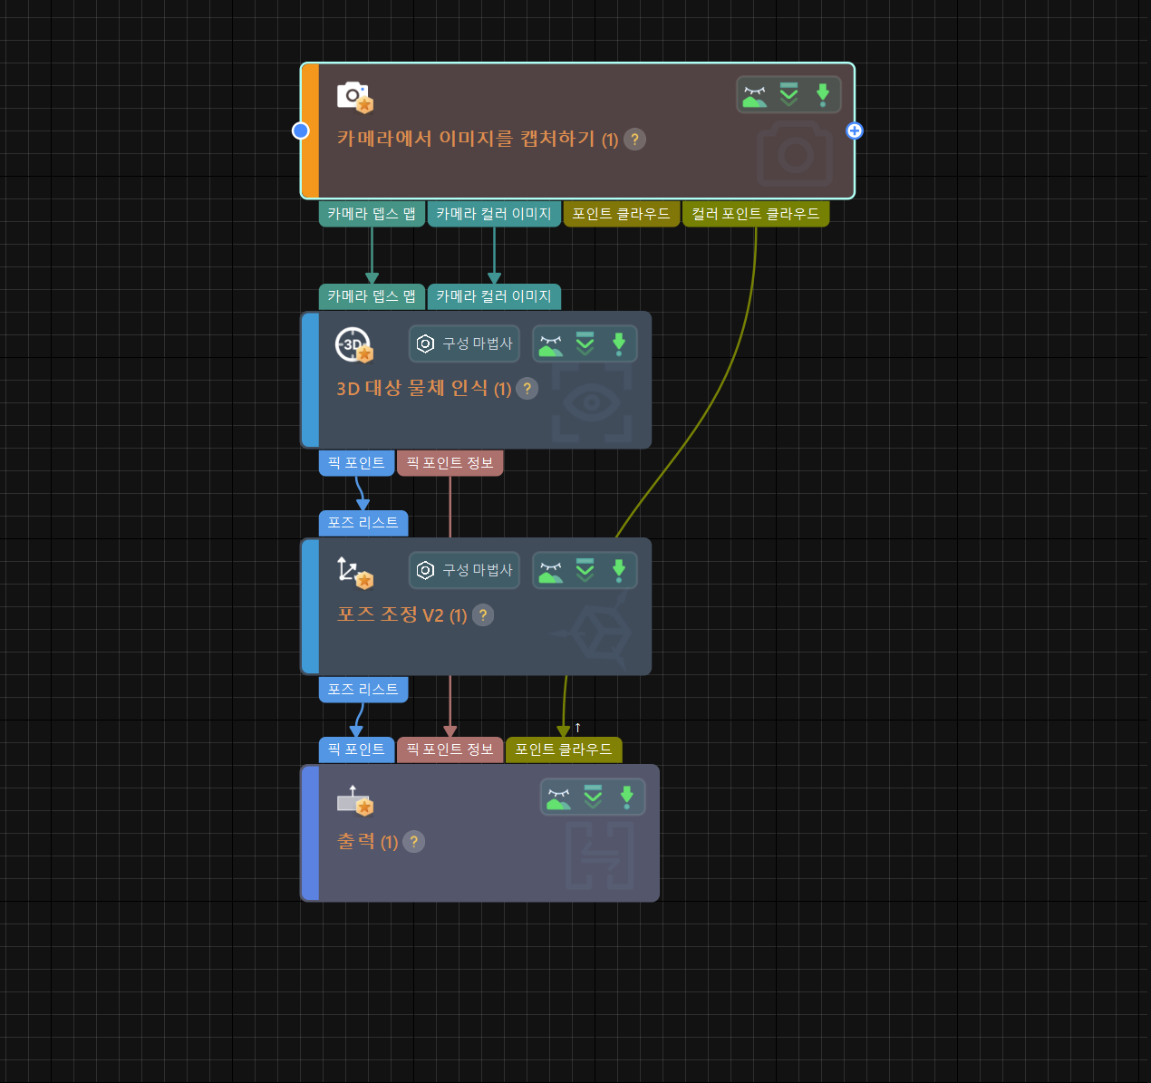Select 카메라 컬러 이미지 output port of camera step

point(494,214)
